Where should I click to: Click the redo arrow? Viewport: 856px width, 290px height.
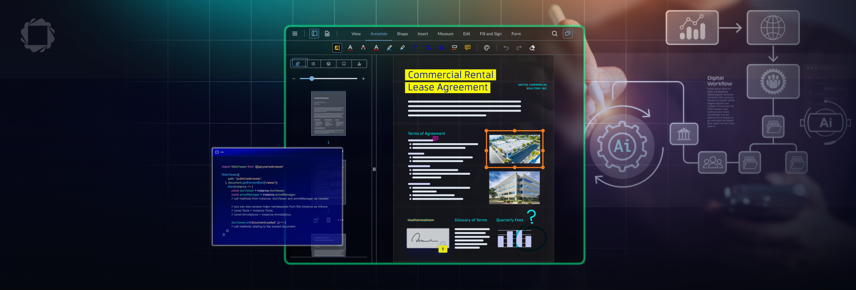point(519,48)
